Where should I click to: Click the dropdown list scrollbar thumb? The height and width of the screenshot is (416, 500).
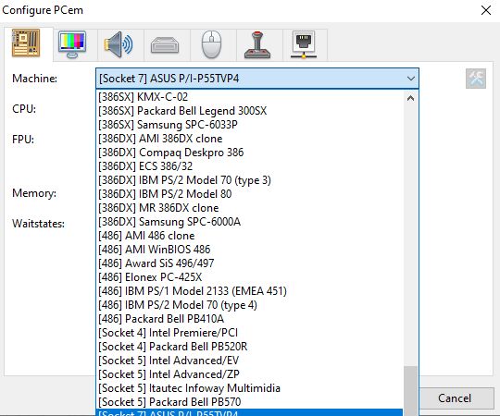point(411,391)
